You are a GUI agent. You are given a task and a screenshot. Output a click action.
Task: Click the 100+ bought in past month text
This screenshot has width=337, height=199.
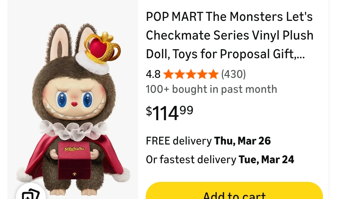click(x=211, y=89)
